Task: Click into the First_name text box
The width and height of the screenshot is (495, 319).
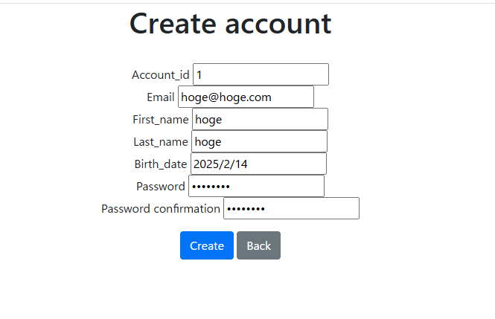Action: [x=260, y=119]
